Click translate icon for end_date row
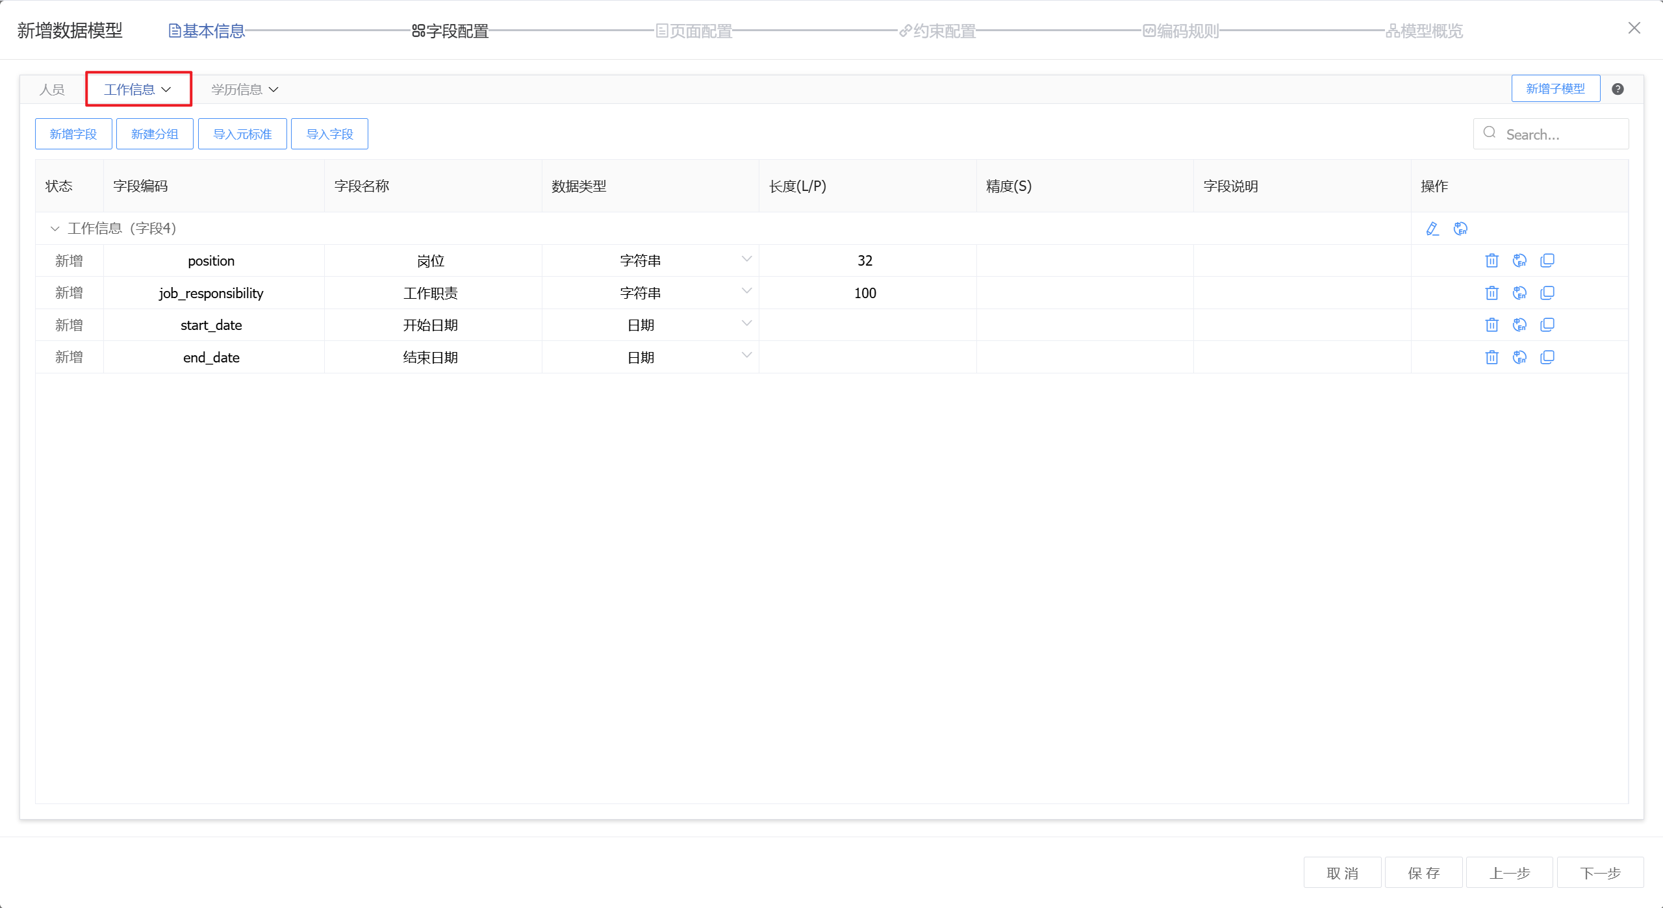1663x908 pixels. pyautogui.click(x=1519, y=357)
